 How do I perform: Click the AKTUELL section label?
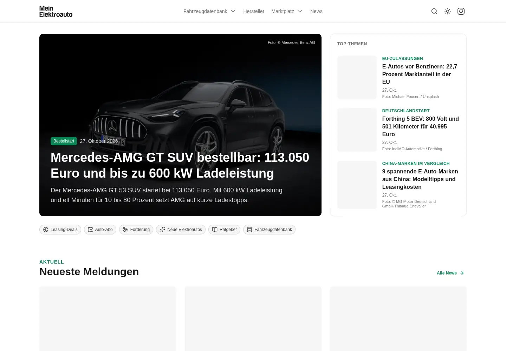tap(52, 262)
